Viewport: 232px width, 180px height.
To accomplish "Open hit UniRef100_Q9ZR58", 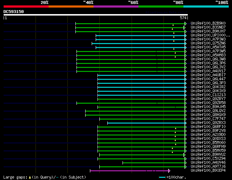I will click(208, 103).
